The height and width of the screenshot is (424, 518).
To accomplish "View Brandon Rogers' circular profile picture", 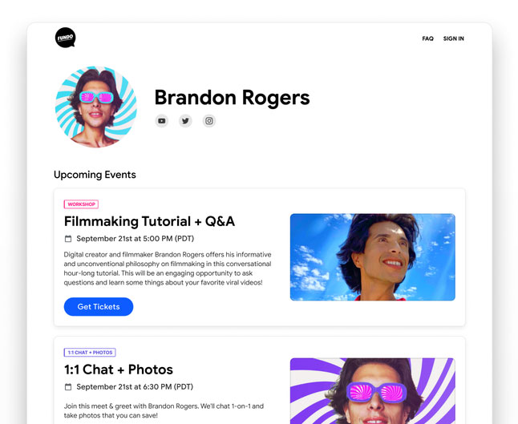I will (x=96, y=107).
